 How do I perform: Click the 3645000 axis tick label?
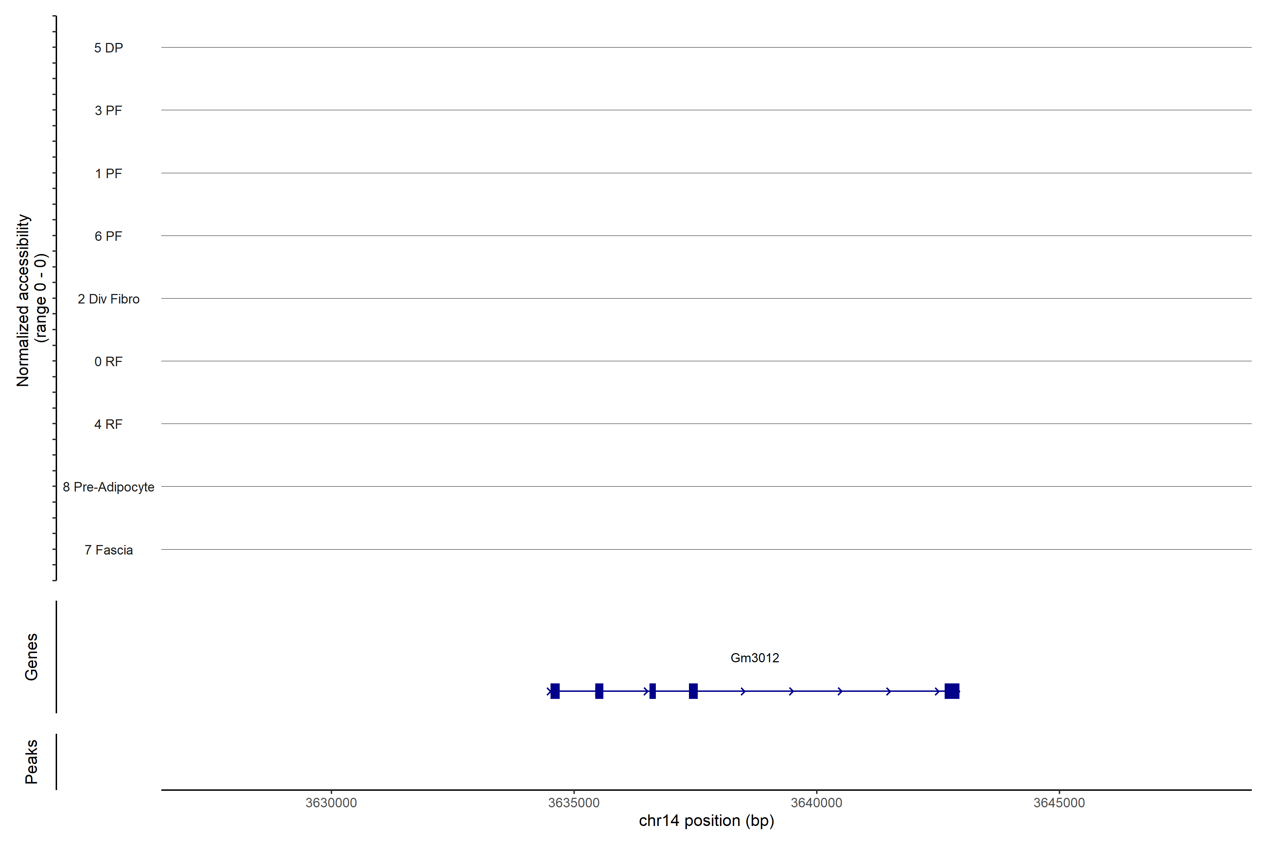click(x=1059, y=803)
